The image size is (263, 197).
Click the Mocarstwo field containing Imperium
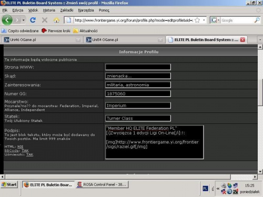click(x=138, y=106)
